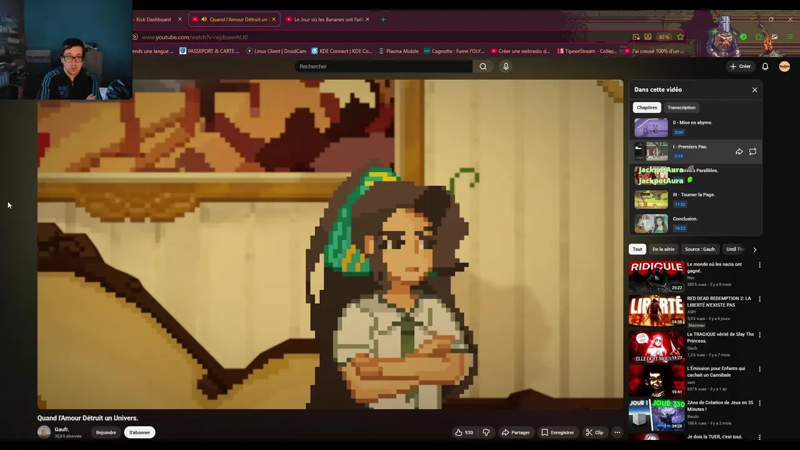Click the dislike thumbs-down button
The width and height of the screenshot is (800, 450).
486,432
